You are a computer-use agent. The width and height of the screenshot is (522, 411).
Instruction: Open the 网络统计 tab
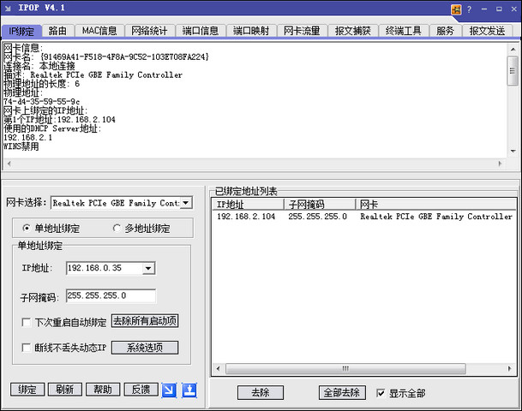[x=149, y=31]
